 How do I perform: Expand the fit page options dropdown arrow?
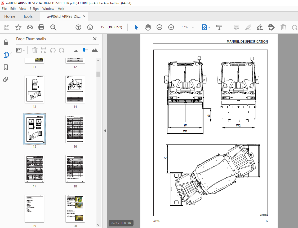pyautogui.click(x=209, y=27)
